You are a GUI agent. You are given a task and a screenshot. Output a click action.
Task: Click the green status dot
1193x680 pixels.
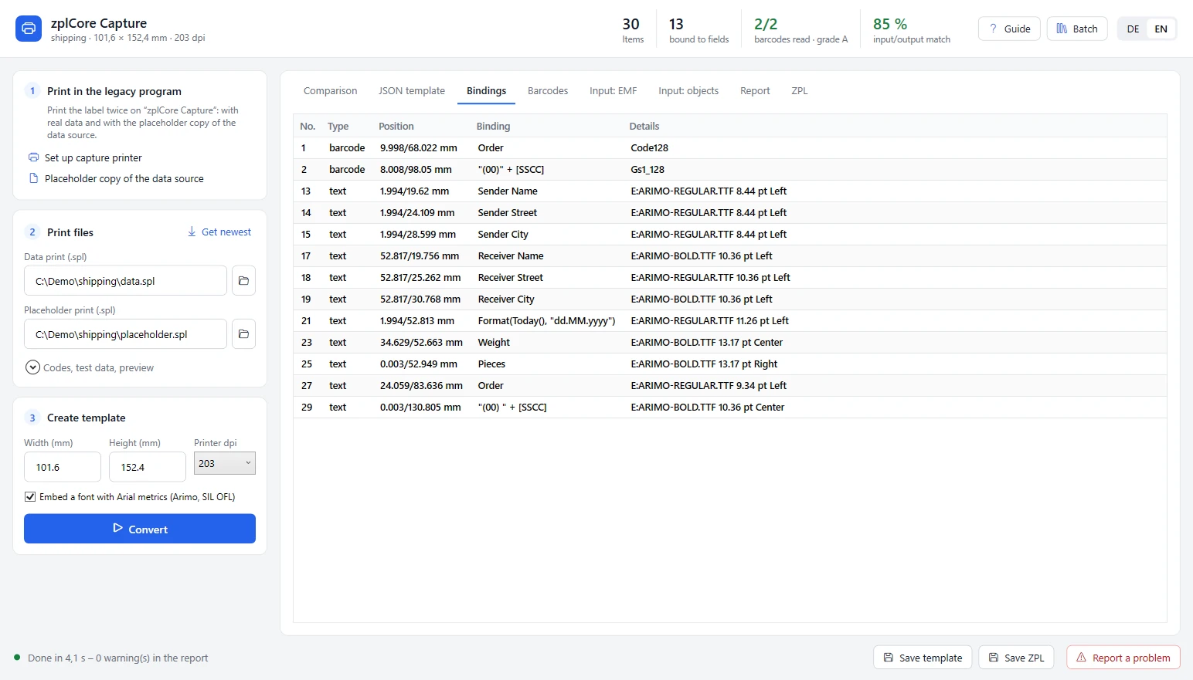pyautogui.click(x=17, y=658)
